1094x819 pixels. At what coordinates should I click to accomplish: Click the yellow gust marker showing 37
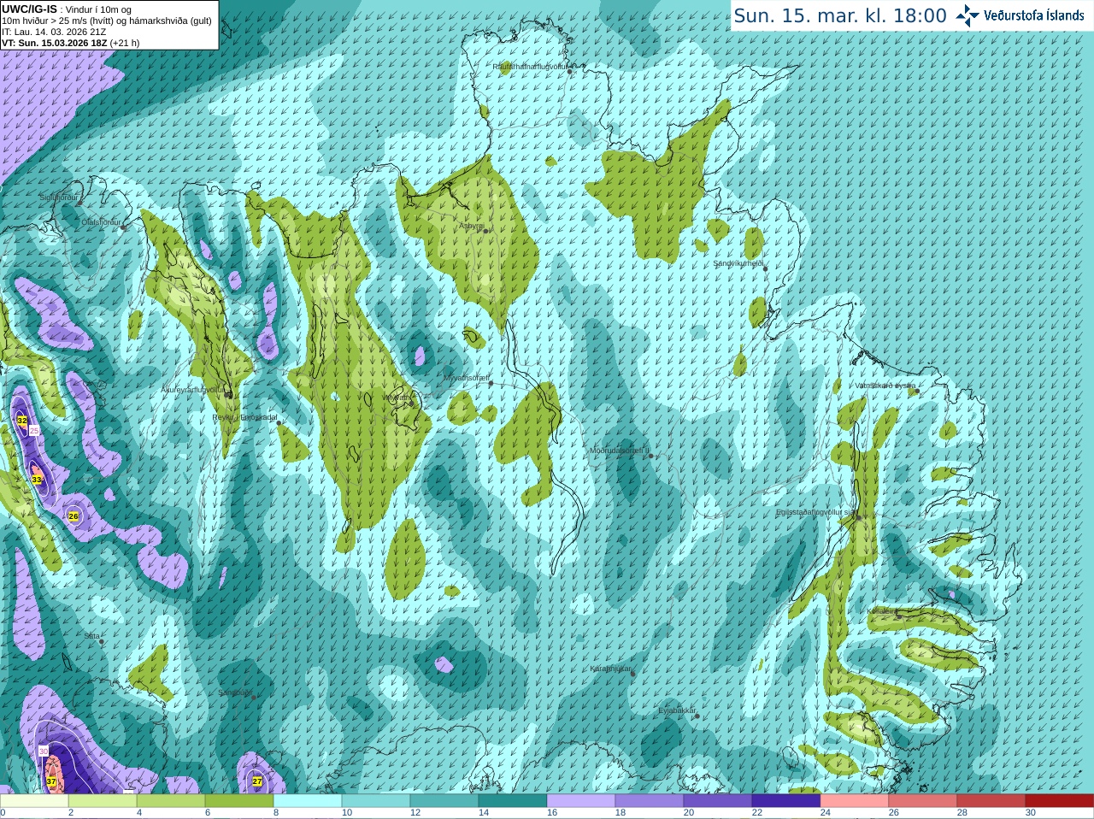click(x=51, y=781)
